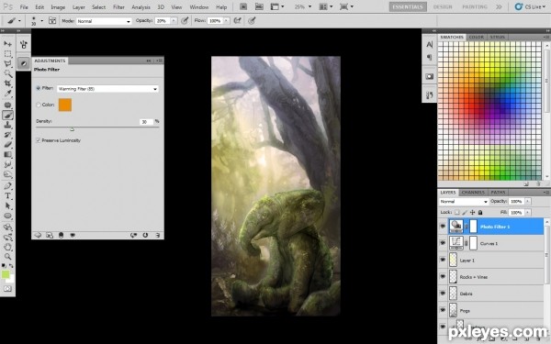Open the layer Opacity arrow
Viewport: 551px width, 344px height.
(527, 201)
